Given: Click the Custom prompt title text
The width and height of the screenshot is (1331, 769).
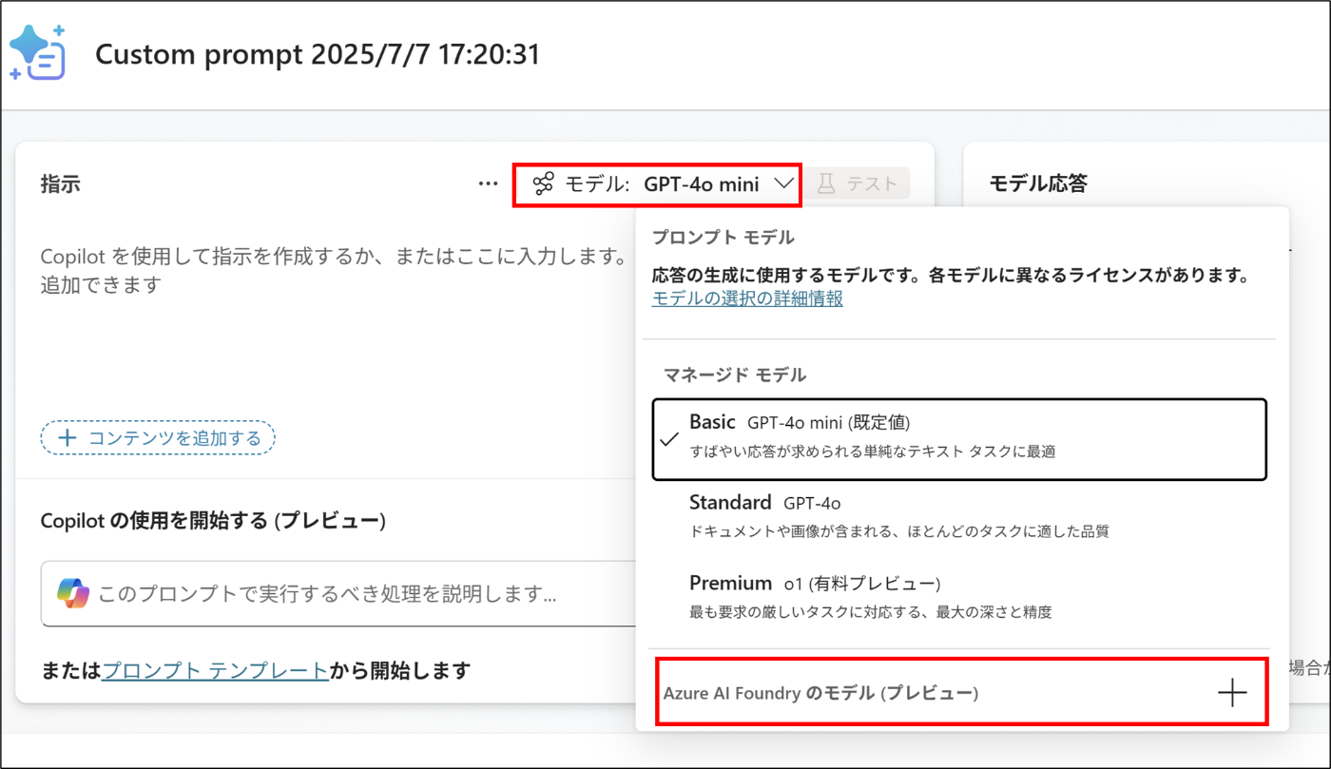Looking at the screenshot, I should point(318,54).
